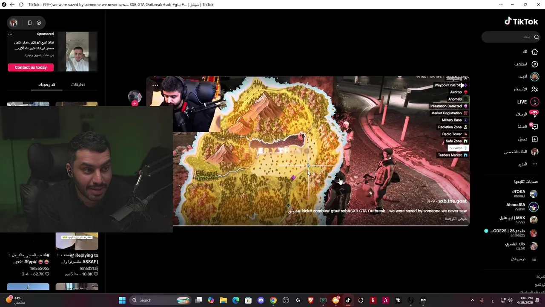Click TikTok coin icon in top-left pill

(x=39, y=23)
